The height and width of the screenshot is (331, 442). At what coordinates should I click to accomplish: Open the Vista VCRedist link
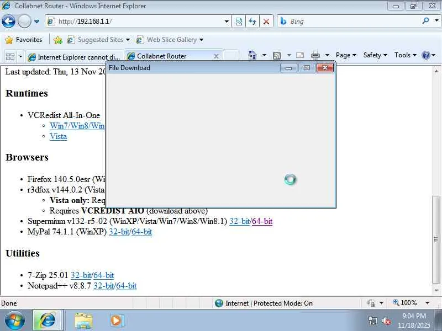tap(59, 136)
